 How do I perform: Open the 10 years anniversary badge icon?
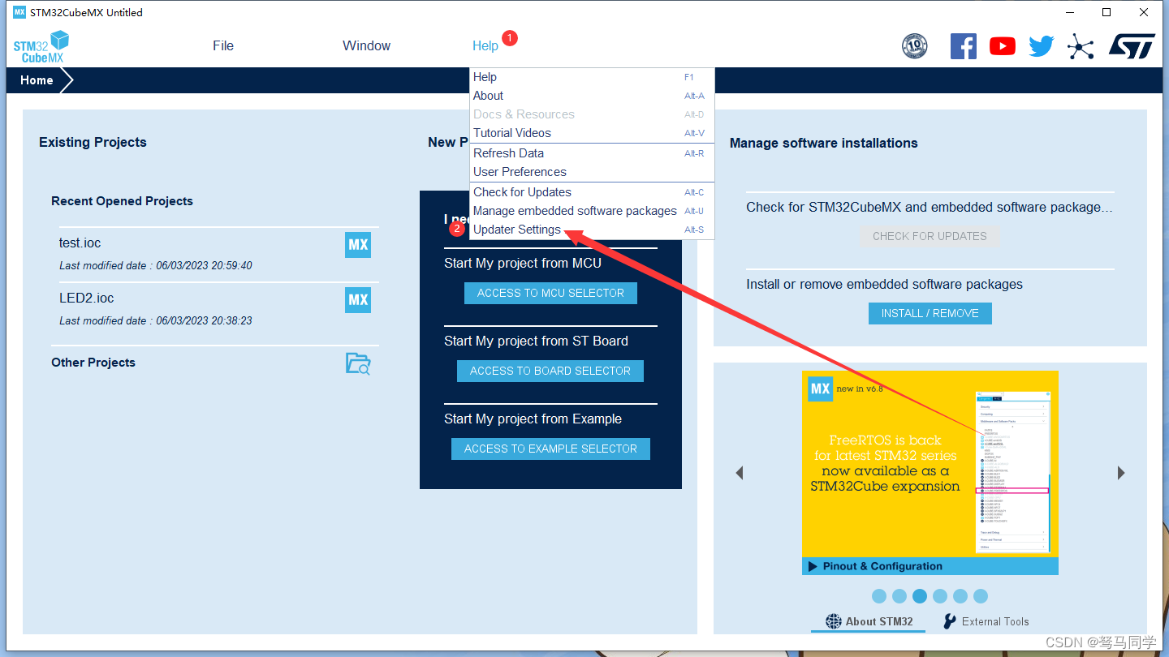(915, 46)
